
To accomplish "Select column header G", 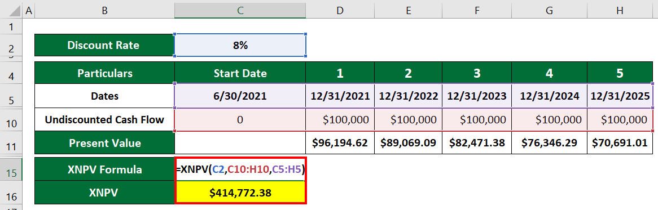I will (549, 10).
